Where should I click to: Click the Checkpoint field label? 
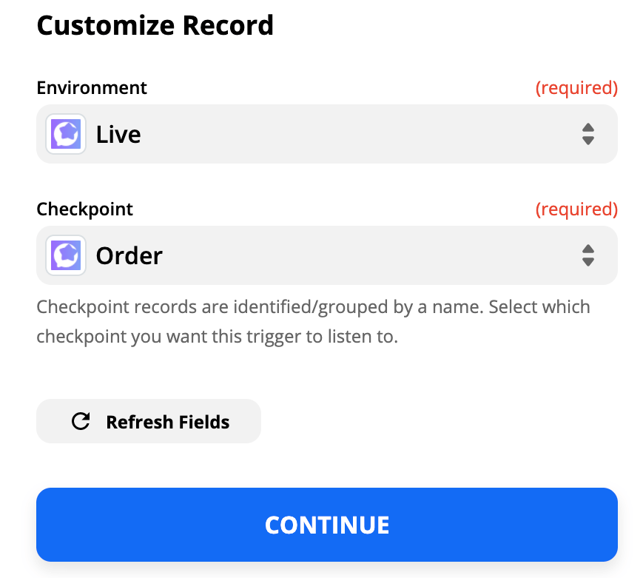pyautogui.click(x=85, y=209)
